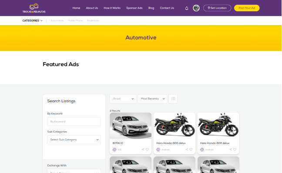This screenshot has width=282, height=173.
Task: Click the Post Your Ad button
Action: point(247,8)
